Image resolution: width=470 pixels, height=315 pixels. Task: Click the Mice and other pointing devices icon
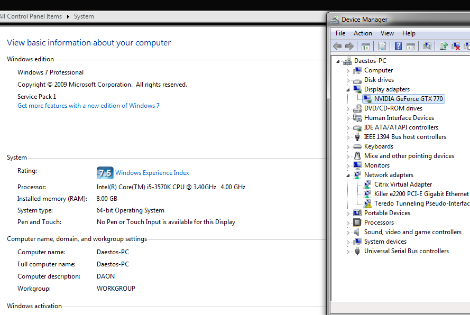(x=357, y=156)
